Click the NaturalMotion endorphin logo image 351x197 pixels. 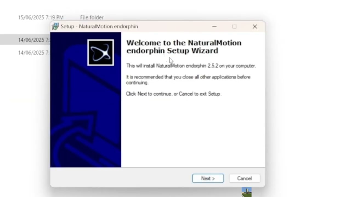[x=101, y=53]
